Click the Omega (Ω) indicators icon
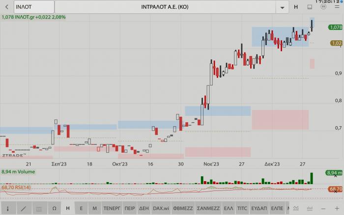The image size is (344, 215). [x=54, y=208]
